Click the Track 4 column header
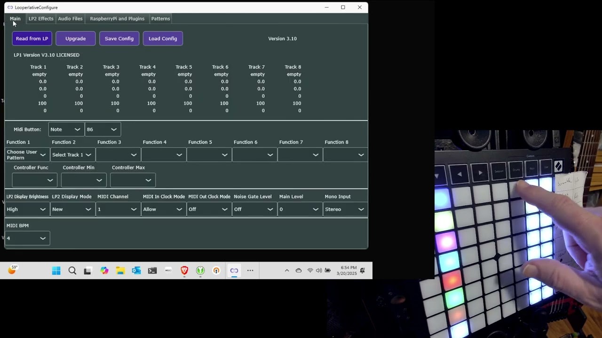Viewport: 602px width, 338px height. pos(147,67)
